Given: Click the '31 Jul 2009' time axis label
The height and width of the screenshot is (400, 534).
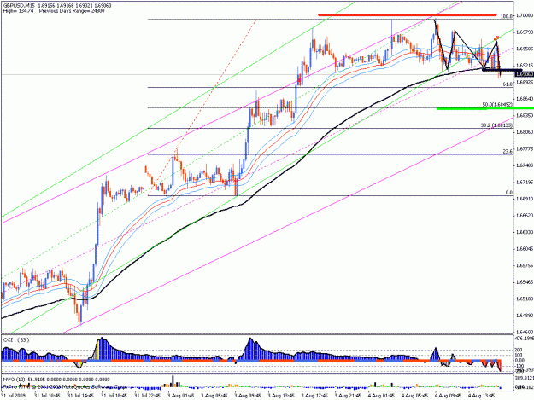Looking at the screenshot, I should point(14,396).
